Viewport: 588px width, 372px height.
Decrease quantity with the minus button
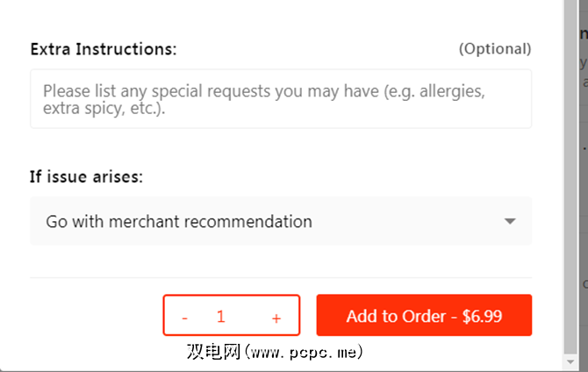184,317
